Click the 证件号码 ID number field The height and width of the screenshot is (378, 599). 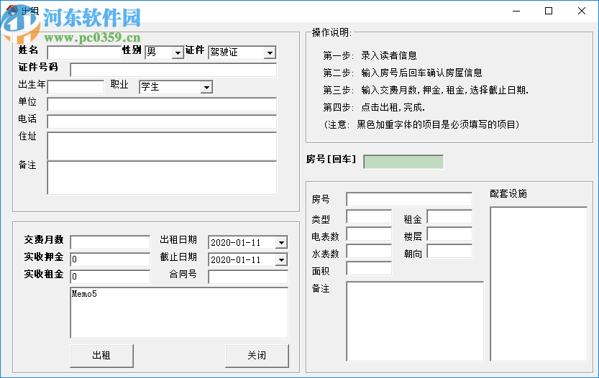[x=173, y=70]
